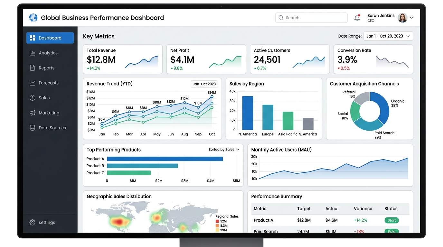Click the Product C bar
The height and width of the screenshot is (247, 443).
(x=129, y=173)
